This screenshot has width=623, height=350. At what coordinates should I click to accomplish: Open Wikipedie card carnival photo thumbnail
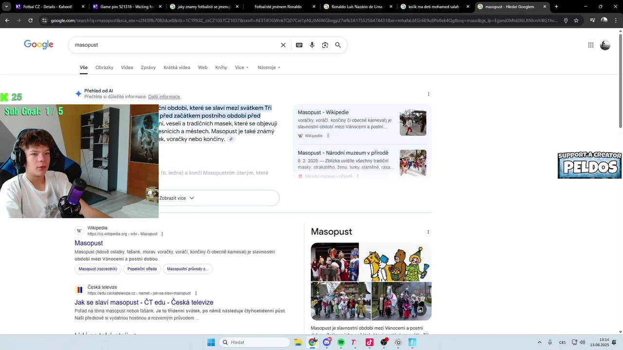(413, 122)
